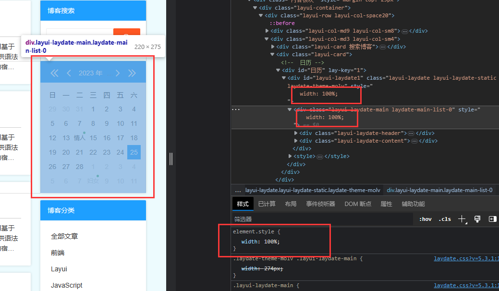Click the 博客搜索 card header
Screen dimensions: 499x291
(x=93, y=11)
